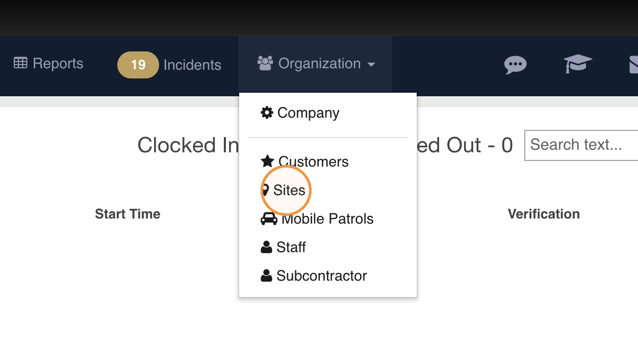Click the Reports table grid icon
This screenshot has height=356, width=638.
tap(20, 63)
